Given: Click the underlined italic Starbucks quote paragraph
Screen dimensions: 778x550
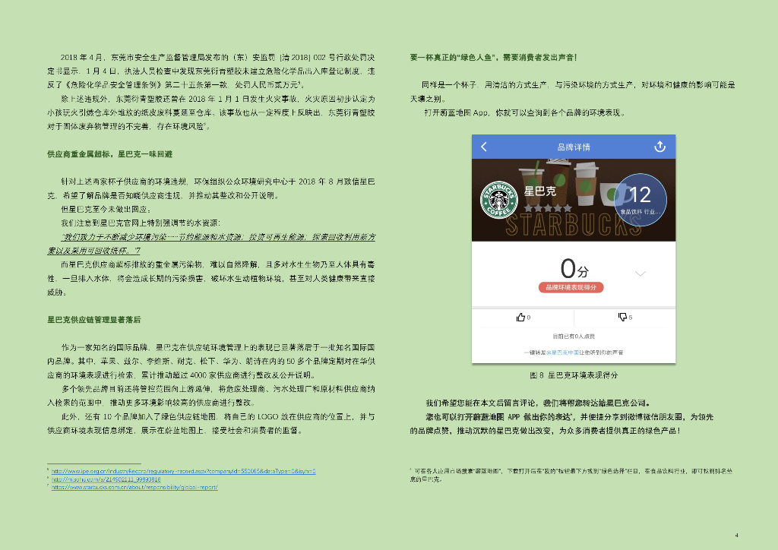Looking at the screenshot, I should (x=211, y=244).
